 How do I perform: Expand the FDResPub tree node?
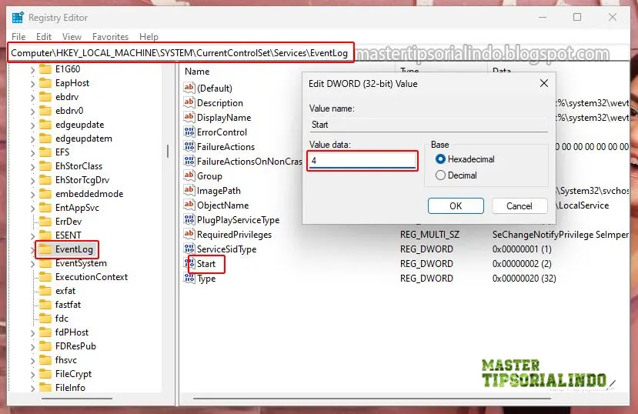coord(32,346)
